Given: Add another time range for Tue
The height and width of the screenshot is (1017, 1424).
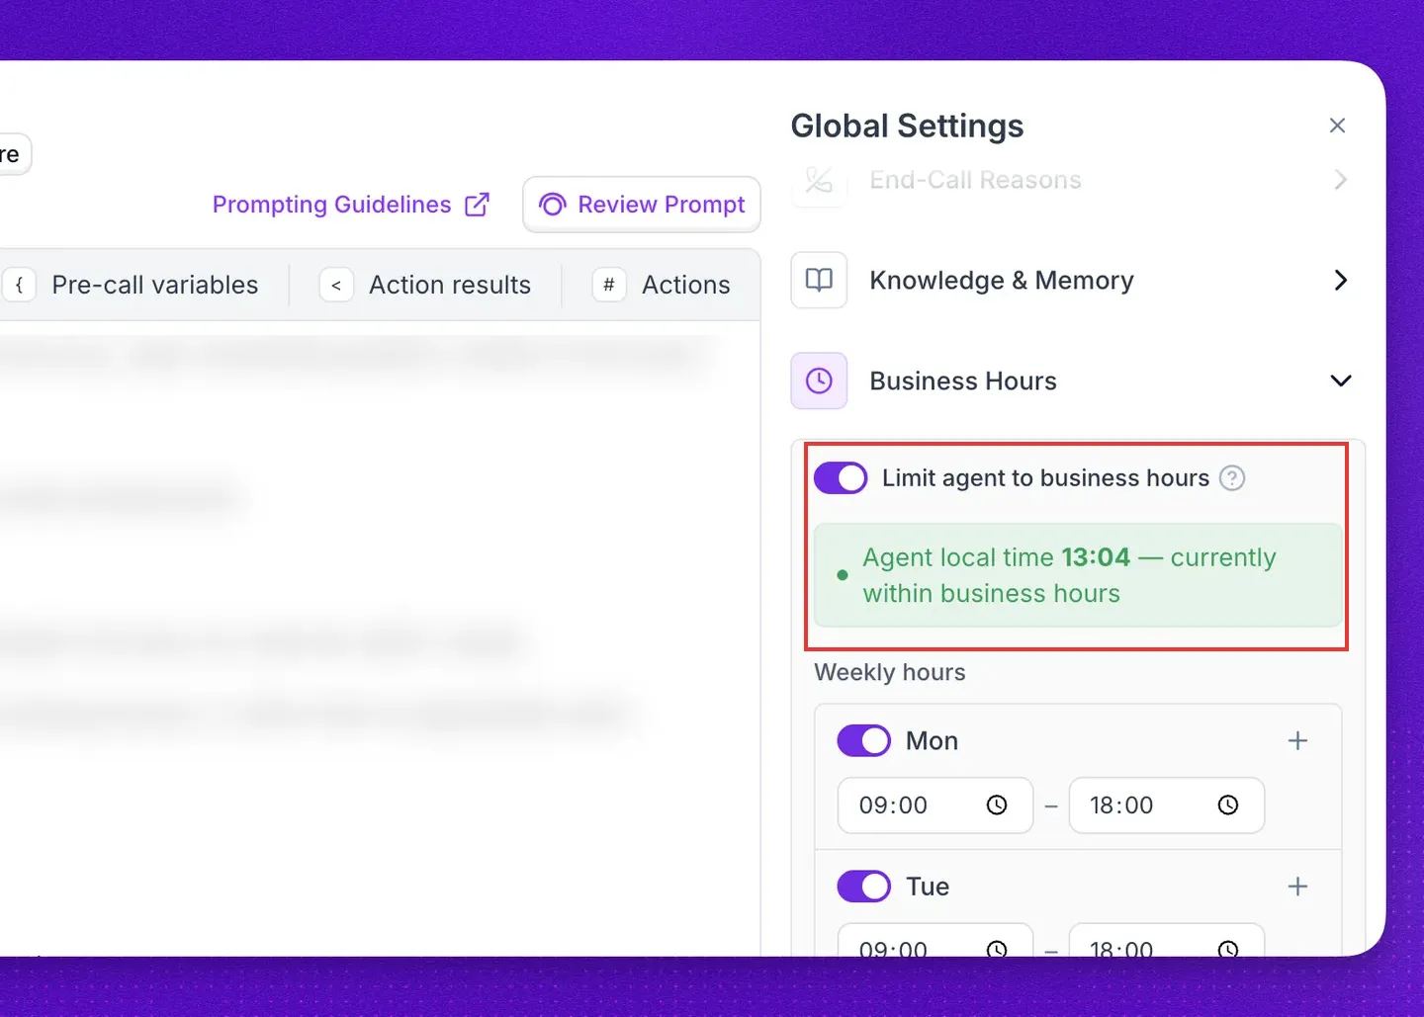Looking at the screenshot, I should (x=1297, y=887).
